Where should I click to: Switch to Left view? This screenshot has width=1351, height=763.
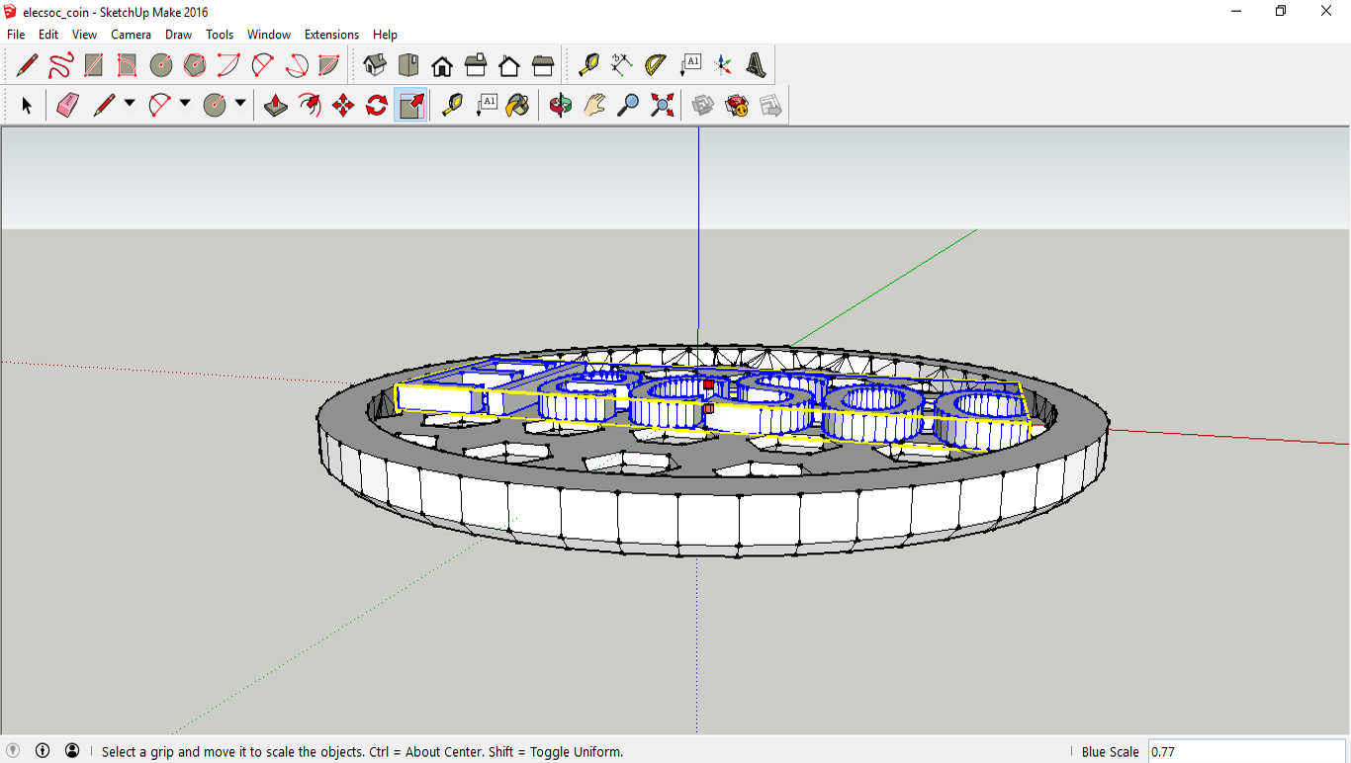coord(543,66)
